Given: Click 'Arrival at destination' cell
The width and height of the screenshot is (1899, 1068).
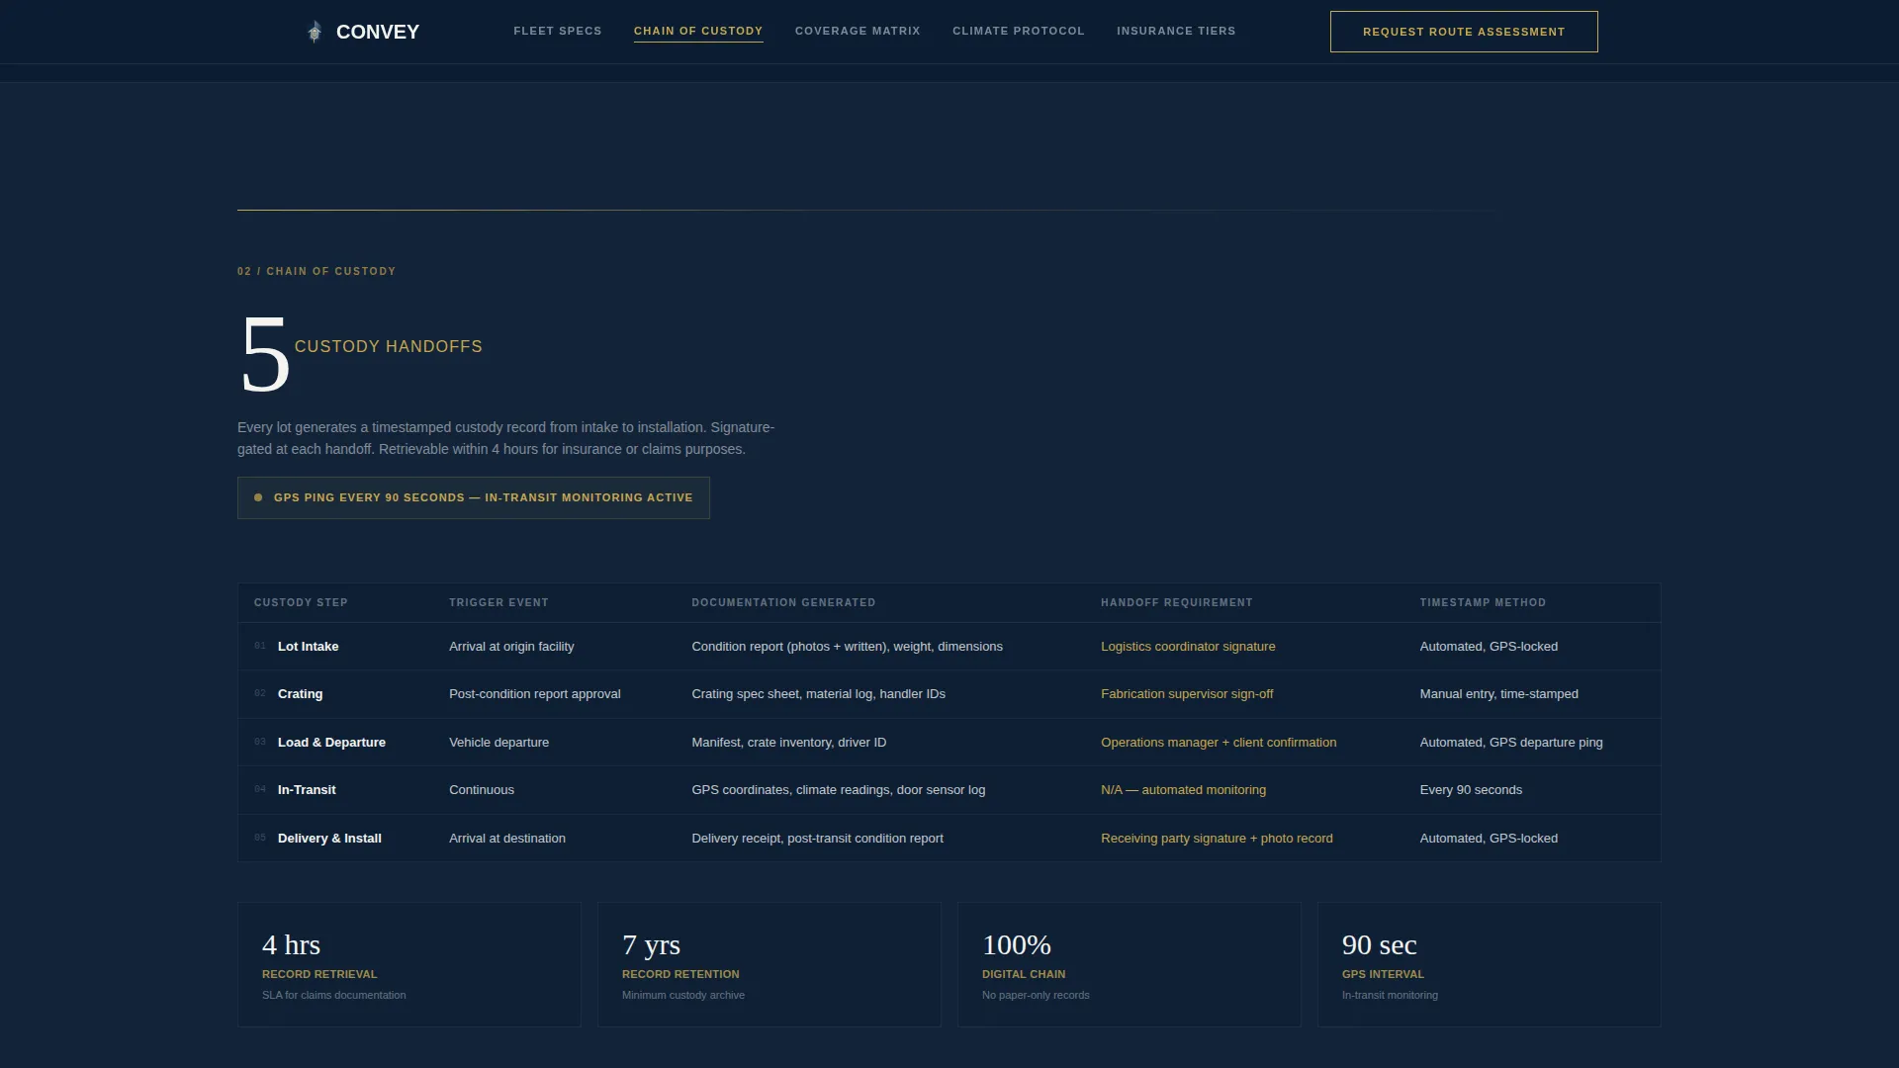Looking at the screenshot, I should click(507, 839).
